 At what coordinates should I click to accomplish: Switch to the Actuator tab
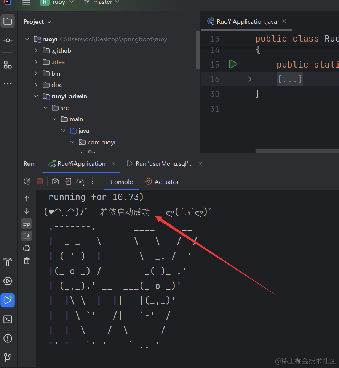(x=162, y=182)
